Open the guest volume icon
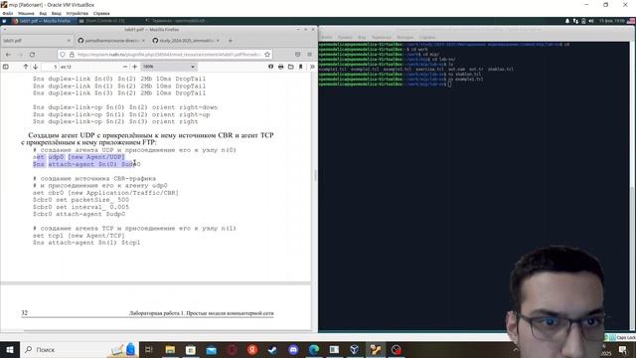 (591, 21)
